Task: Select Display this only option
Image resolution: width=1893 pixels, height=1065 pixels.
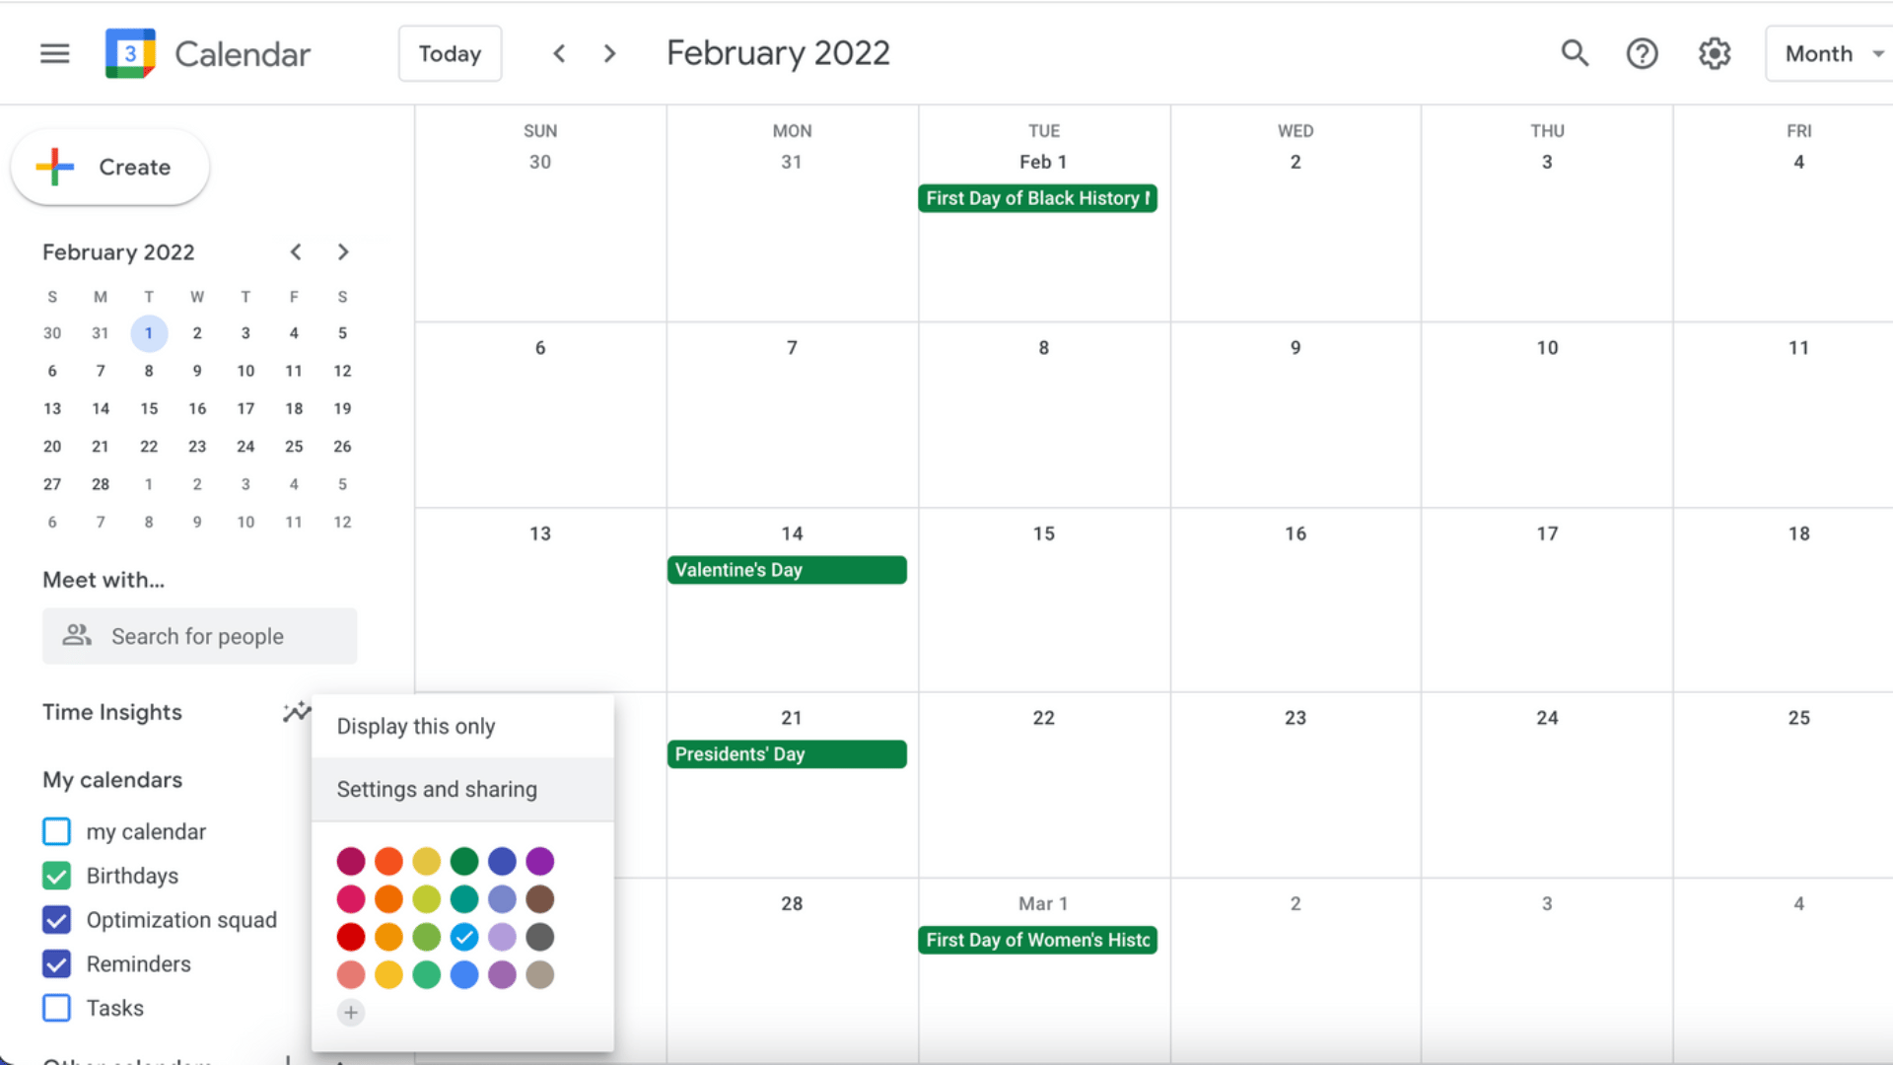Action: click(415, 726)
